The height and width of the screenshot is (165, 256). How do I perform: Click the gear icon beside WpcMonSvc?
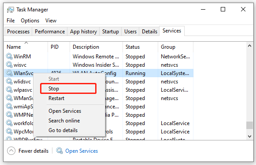tap(9, 131)
